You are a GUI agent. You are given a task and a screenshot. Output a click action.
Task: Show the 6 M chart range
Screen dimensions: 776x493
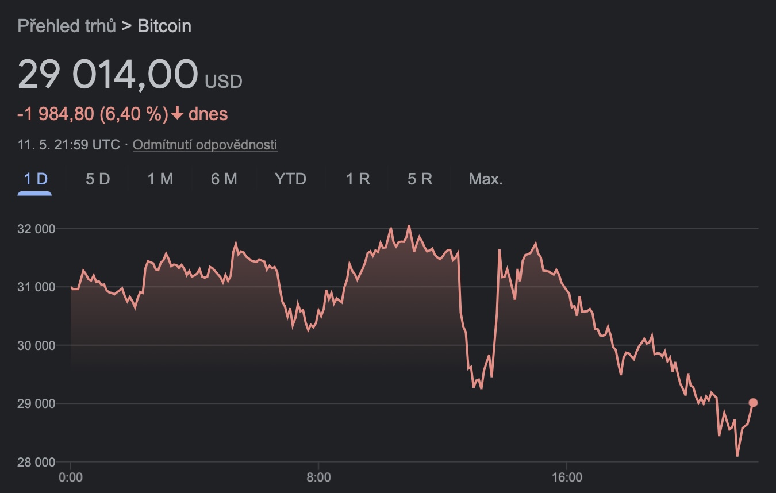coord(224,179)
